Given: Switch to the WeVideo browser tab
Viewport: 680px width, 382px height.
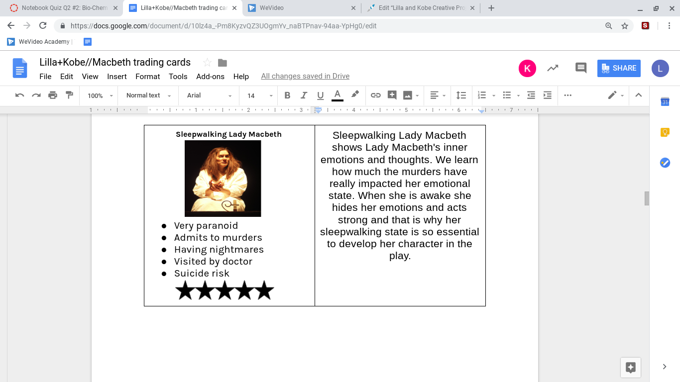Looking at the screenshot, I should [299, 8].
